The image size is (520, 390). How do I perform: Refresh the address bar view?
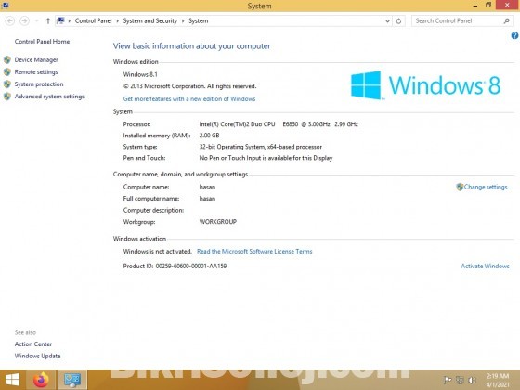[398, 20]
